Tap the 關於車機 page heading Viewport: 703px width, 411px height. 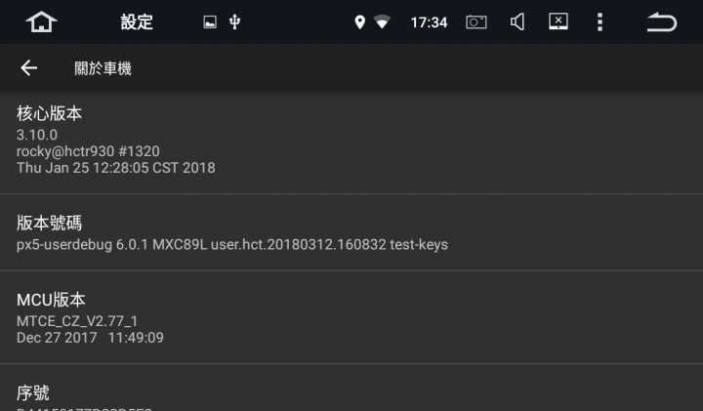(x=103, y=68)
